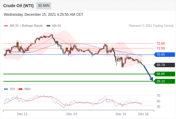Click the Crude Oil (WTI) title

[18, 6]
